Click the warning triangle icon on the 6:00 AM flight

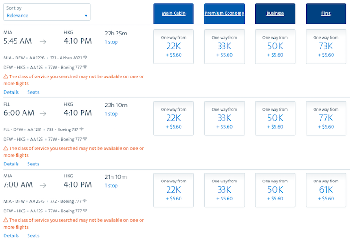(6, 148)
